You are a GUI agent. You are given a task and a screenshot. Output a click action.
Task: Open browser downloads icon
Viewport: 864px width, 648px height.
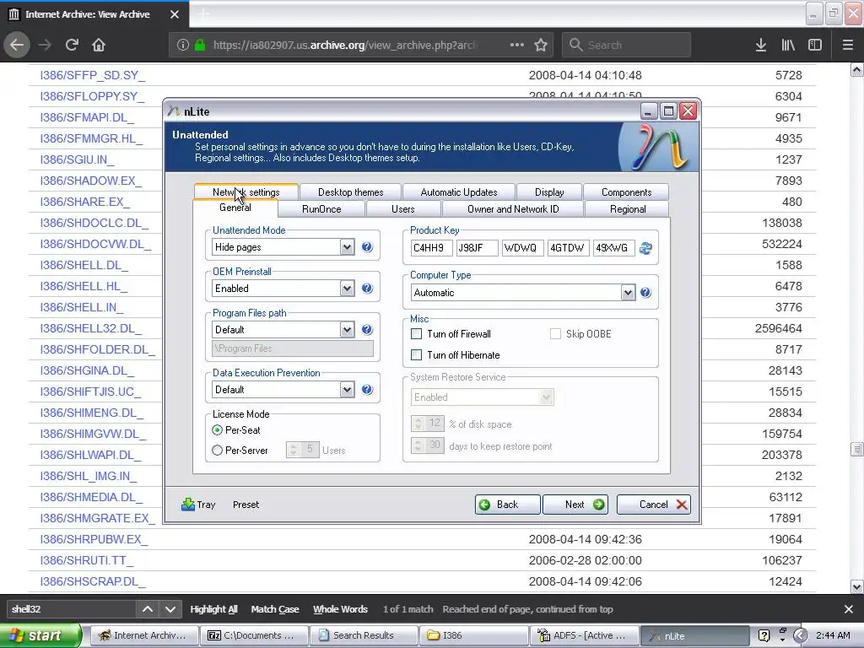(x=761, y=45)
